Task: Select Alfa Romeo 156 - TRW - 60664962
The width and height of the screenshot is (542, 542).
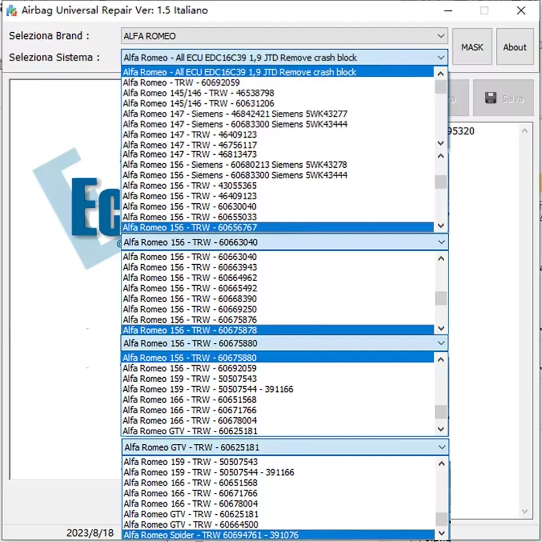Action: click(x=278, y=278)
